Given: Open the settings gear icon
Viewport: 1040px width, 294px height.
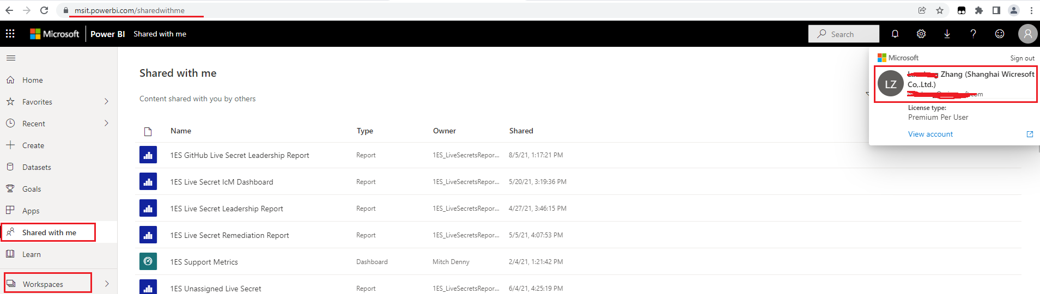Looking at the screenshot, I should 921,34.
